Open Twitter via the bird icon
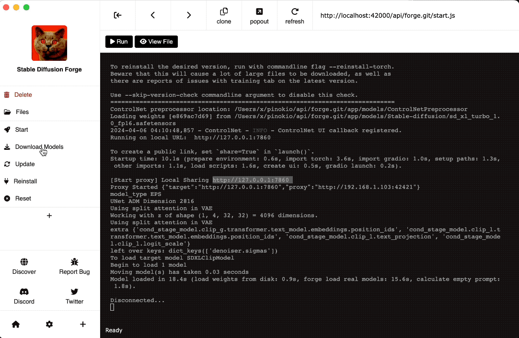Screen dimensions: 519x338 click(x=74, y=292)
